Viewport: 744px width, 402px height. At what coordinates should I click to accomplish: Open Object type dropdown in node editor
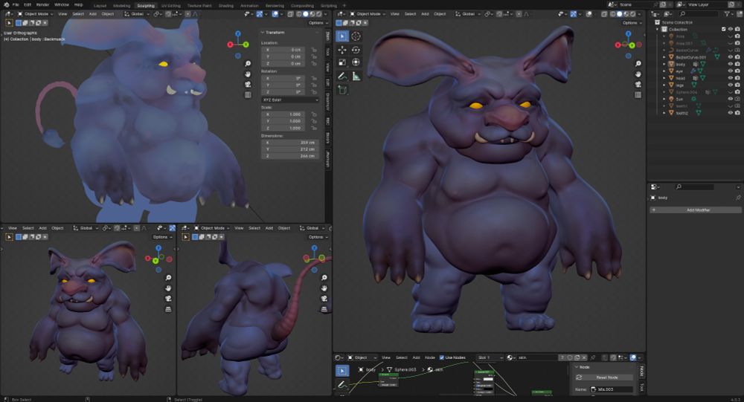(362, 357)
